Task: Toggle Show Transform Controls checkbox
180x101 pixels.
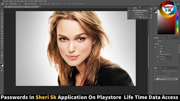Action: tap(25, 4)
